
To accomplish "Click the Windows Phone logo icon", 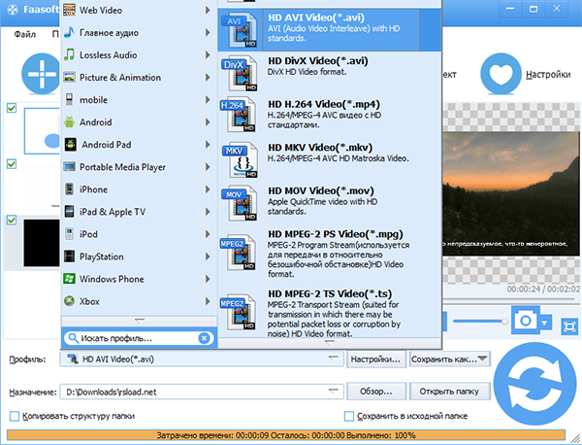I will (x=70, y=279).
